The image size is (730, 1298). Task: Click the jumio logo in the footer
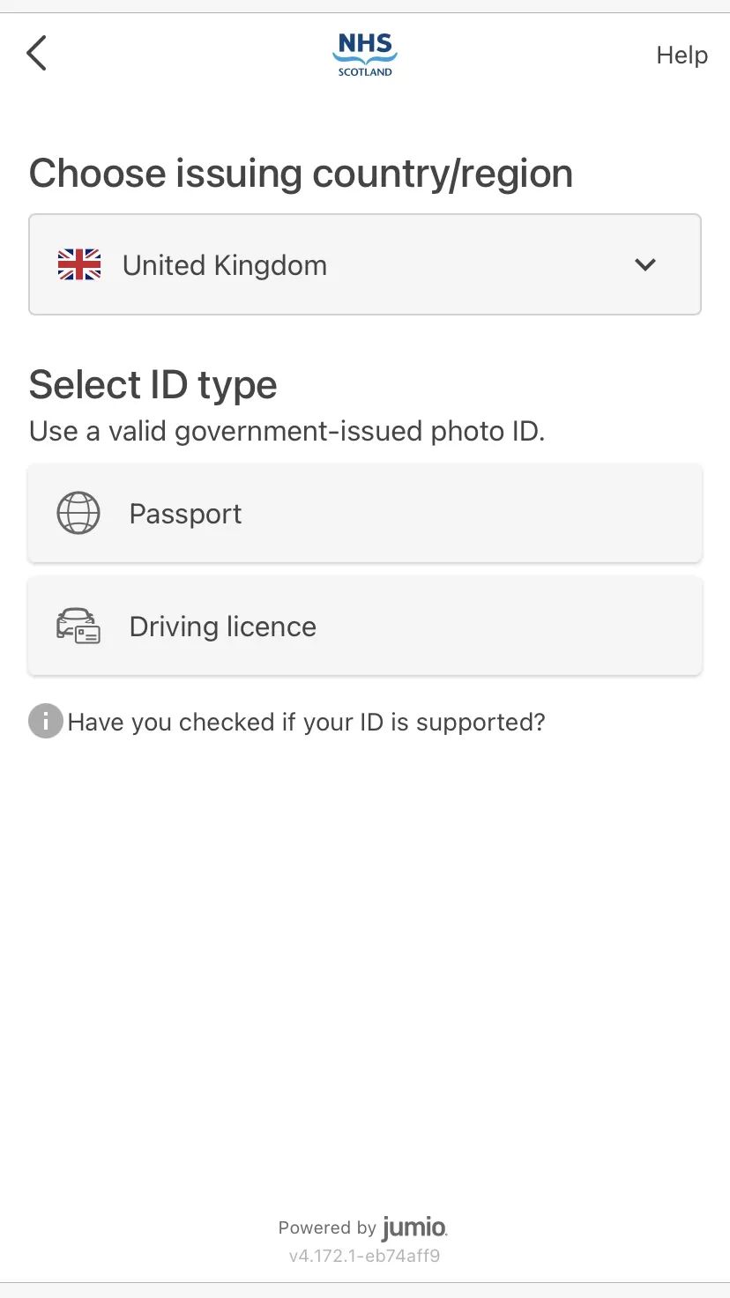point(414,1228)
